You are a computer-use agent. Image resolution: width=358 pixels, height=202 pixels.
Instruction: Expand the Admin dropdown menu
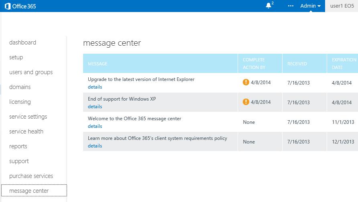[x=310, y=6]
